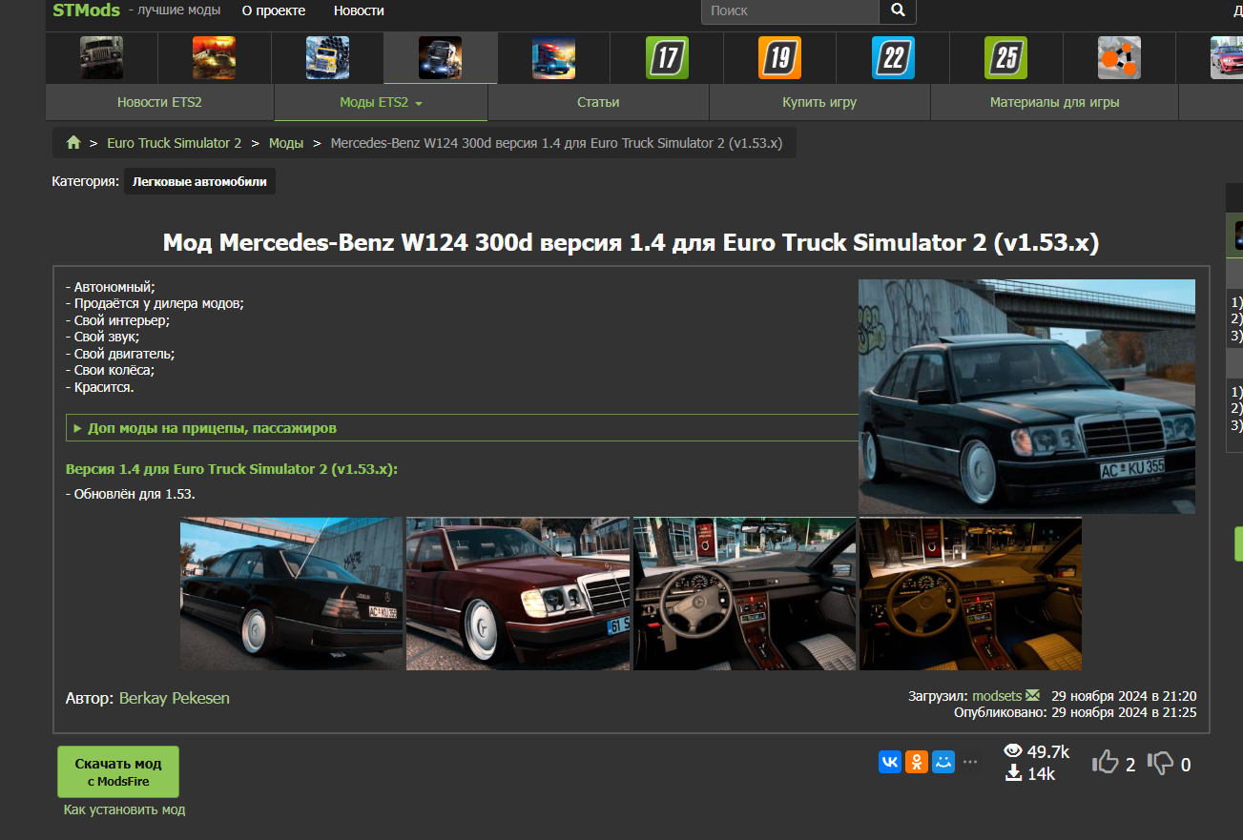The width and height of the screenshot is (1243, 840).
Task: Open the daytime interior dashboard thumbnail
Action: 745,593
